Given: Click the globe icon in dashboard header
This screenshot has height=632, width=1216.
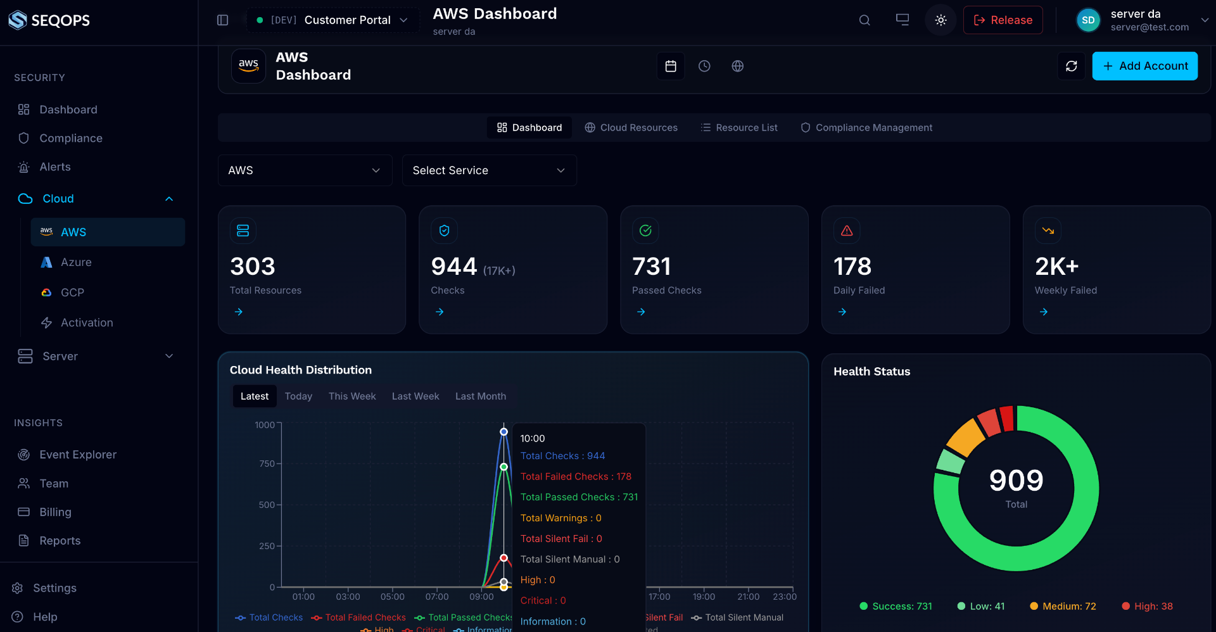Looking at the screenshot, I should 737,66.
